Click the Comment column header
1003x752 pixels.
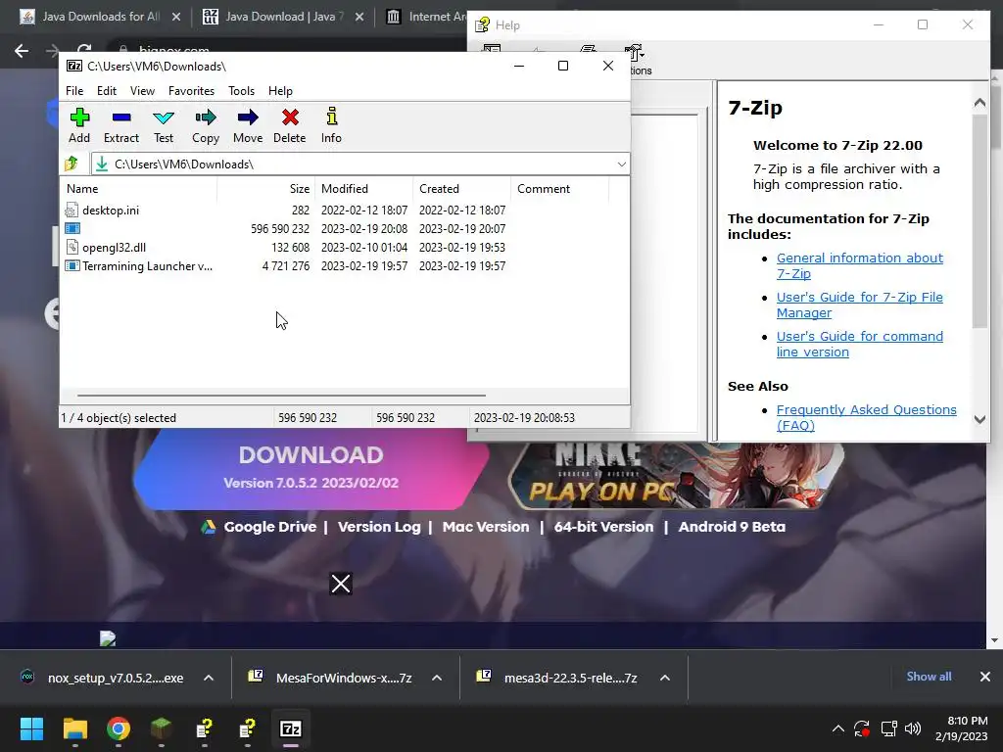(559, 189)
